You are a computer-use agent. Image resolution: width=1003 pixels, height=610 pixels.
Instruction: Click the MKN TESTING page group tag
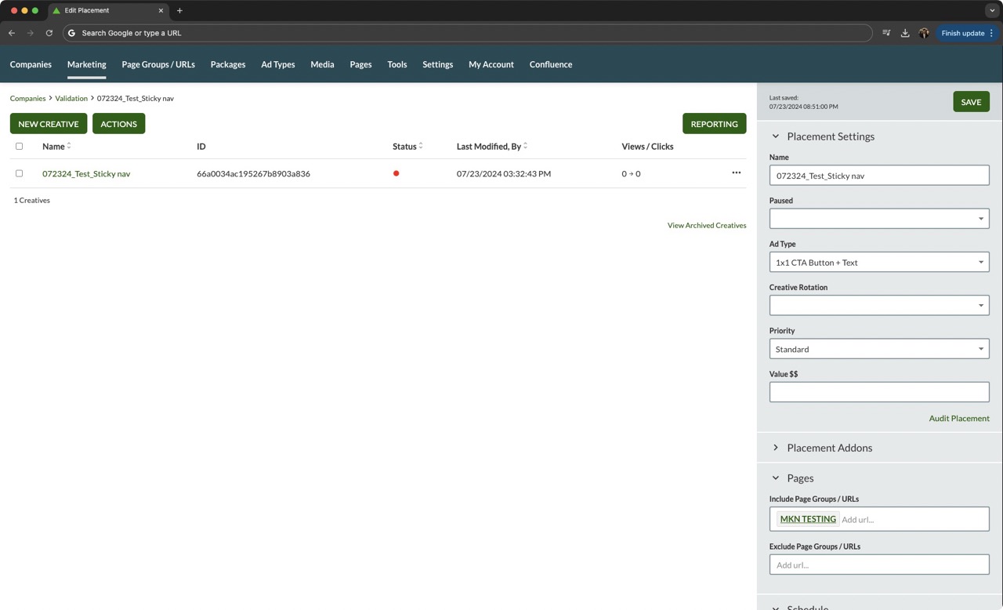pyautogui.click(x=808, y=519)
